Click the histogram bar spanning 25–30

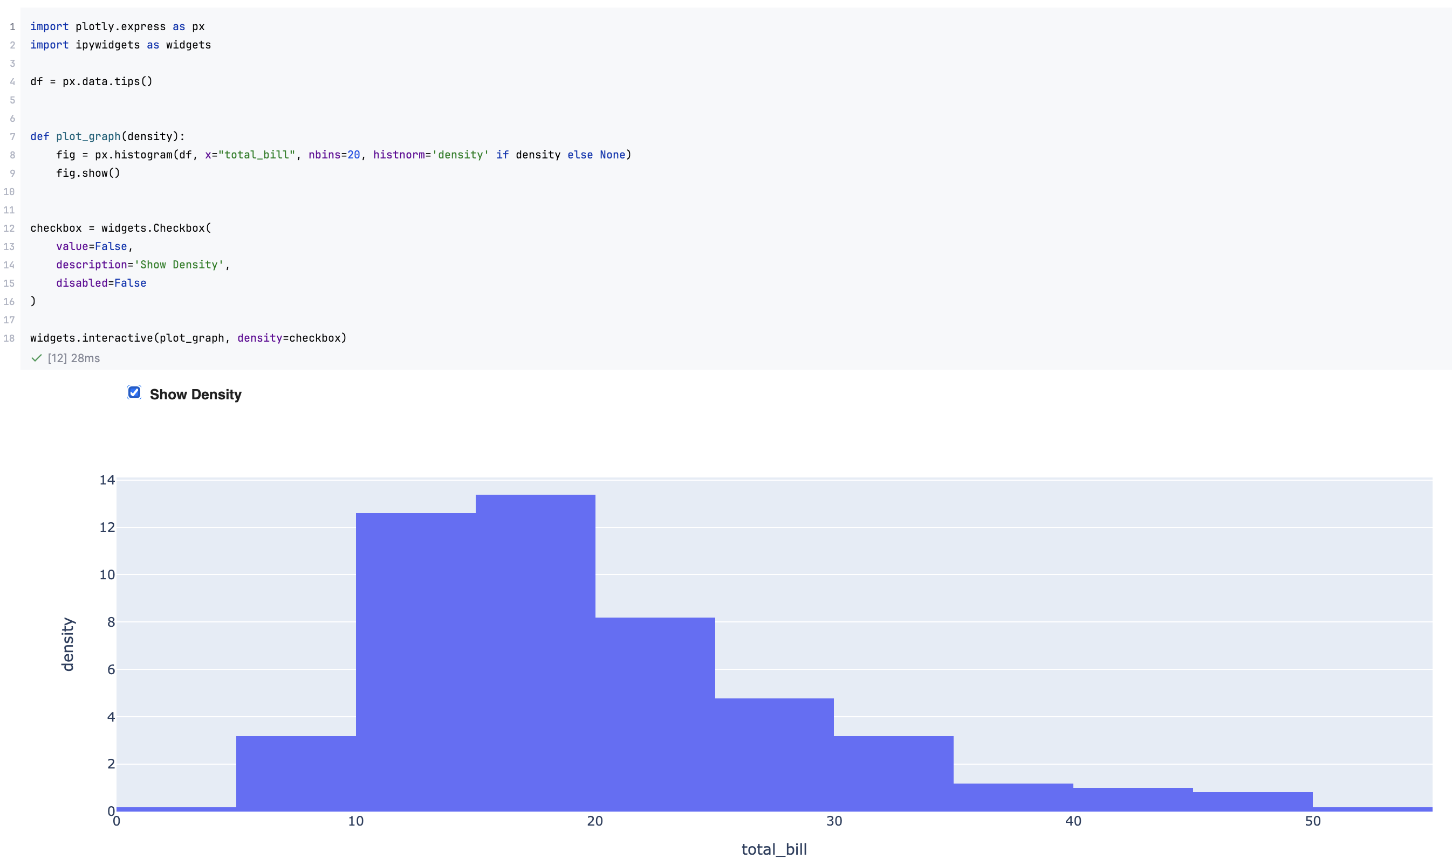[x=775, y=756]
